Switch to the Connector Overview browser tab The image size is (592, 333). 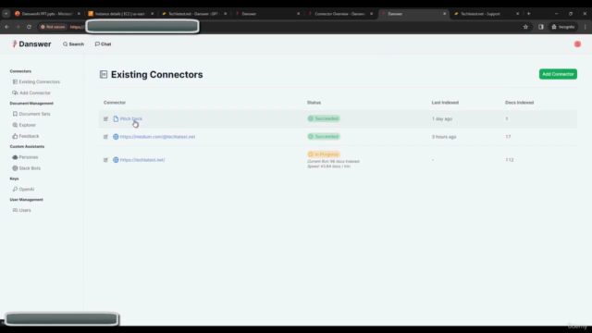coord(339,14)
